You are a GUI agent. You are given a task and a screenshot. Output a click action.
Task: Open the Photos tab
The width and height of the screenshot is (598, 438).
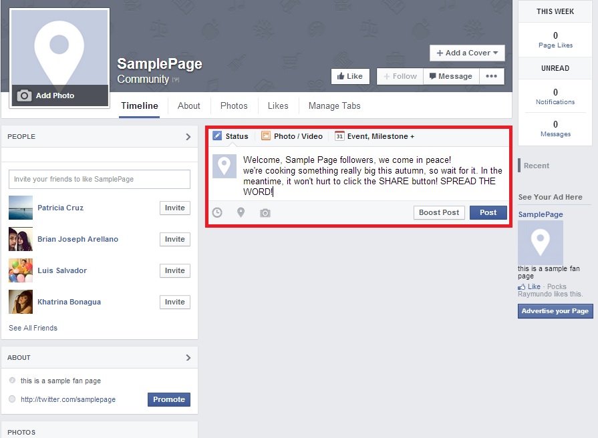coord(234,106)
